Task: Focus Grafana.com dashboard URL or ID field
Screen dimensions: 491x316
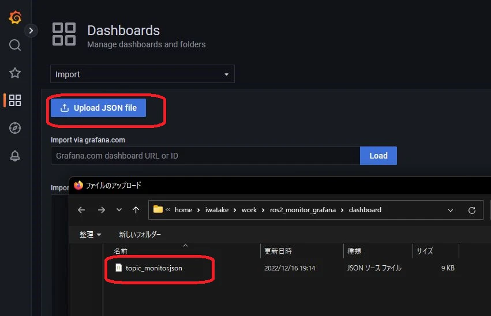Action: click(205, 156)
